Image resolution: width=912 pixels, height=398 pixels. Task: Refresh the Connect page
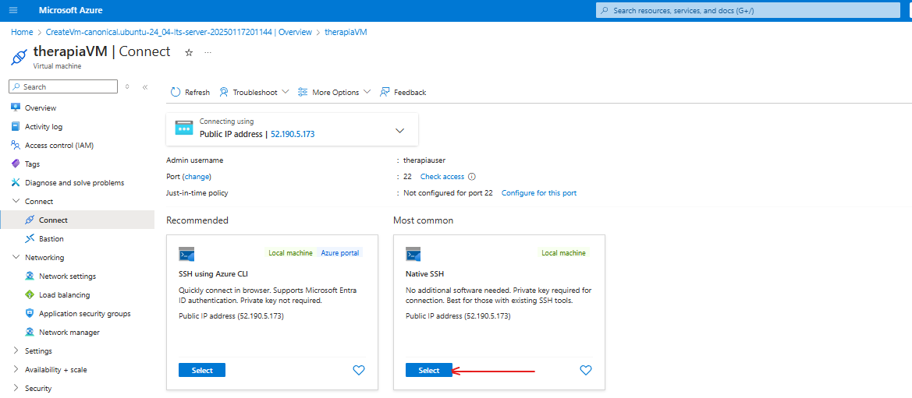(190, 93)
